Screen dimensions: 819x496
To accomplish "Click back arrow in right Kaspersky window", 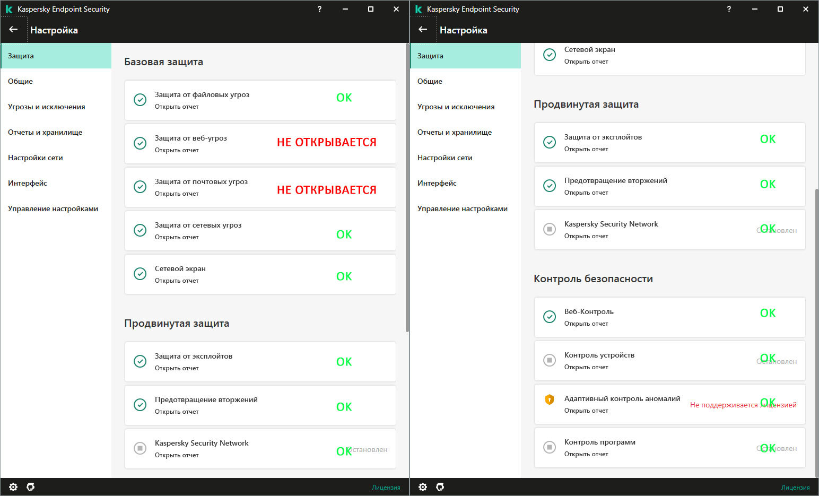I will pyautogui.click(x=423, y=30).
